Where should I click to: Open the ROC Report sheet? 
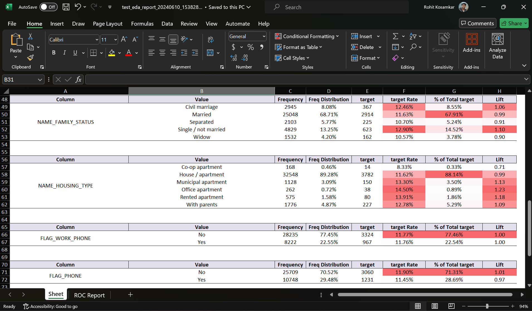(x=89, y=295)
